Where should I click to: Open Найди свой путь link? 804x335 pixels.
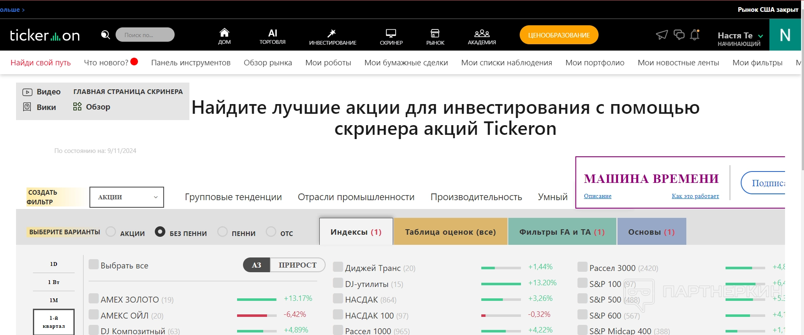(x=40, y=63)
